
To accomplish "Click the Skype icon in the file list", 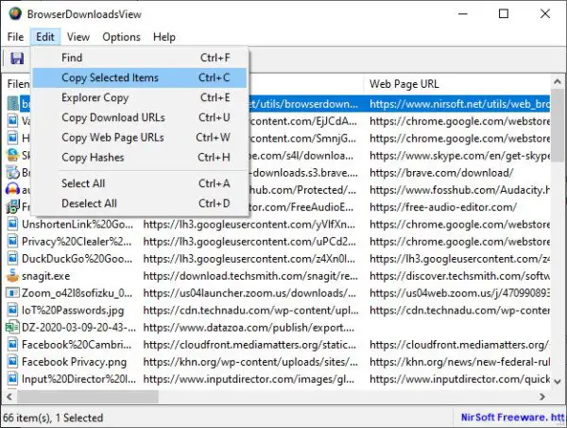I will click(x=12, y=156).
